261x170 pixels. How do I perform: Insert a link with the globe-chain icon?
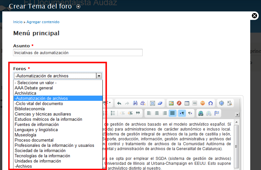(201, 113)
